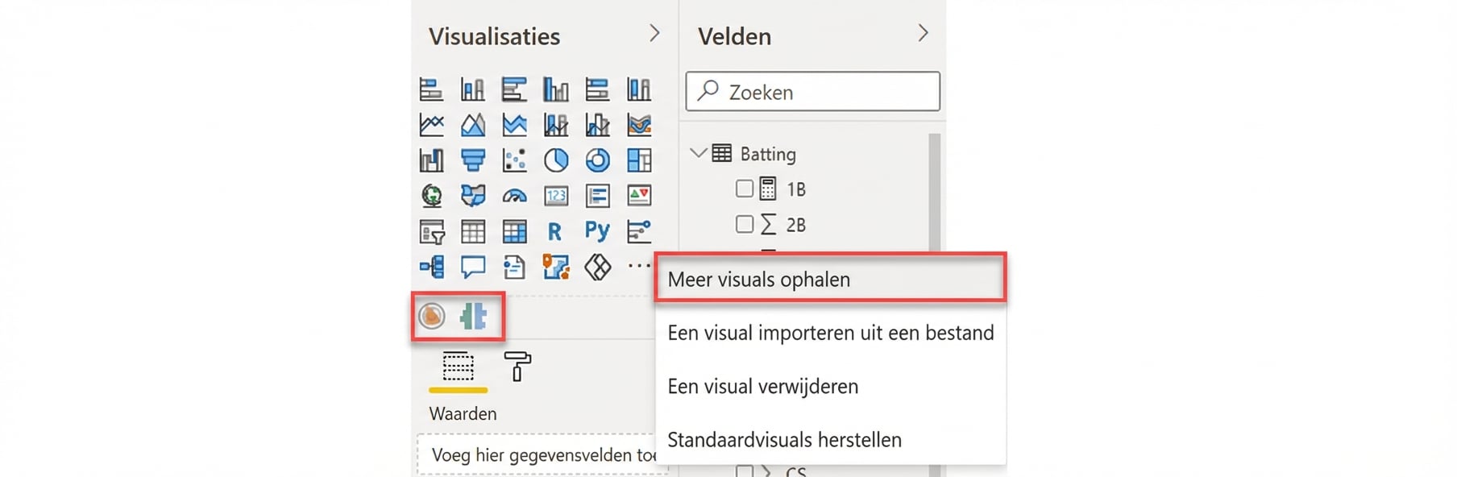Viewport: 1457px width, 477px height.
Task: Choose 'Een visual importeren uit een bestand'
Action: click(x=830, y=332)
